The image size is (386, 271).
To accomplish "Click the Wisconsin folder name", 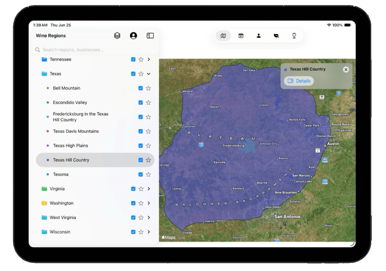I will tap(60, 232).
